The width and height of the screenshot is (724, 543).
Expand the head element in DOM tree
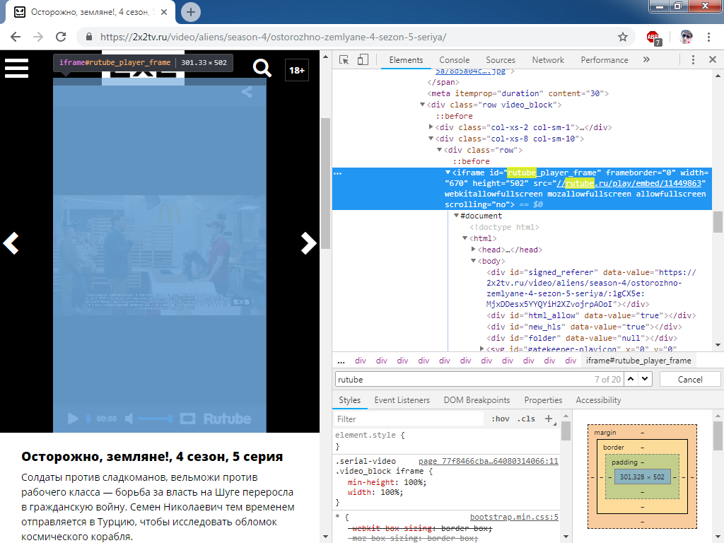(x=474, y=250)
